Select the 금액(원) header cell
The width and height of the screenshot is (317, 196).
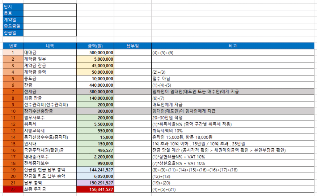(96, 46)
